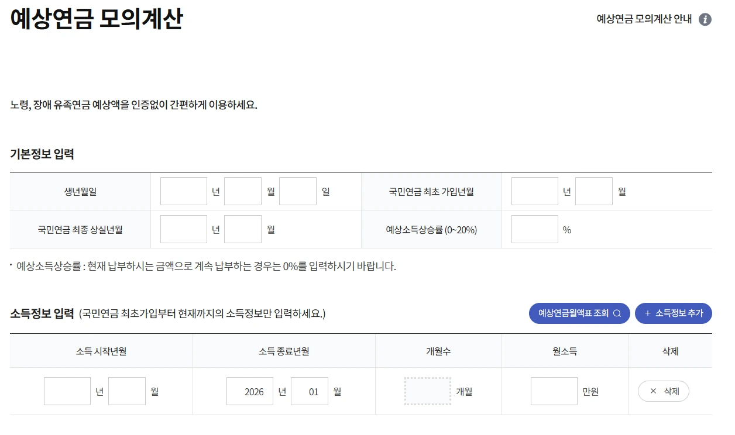The width and height of the screenshot is (735, 435).
Task: Click the 국민연금 최초 가입년월 year field
Action: [534, 191]
